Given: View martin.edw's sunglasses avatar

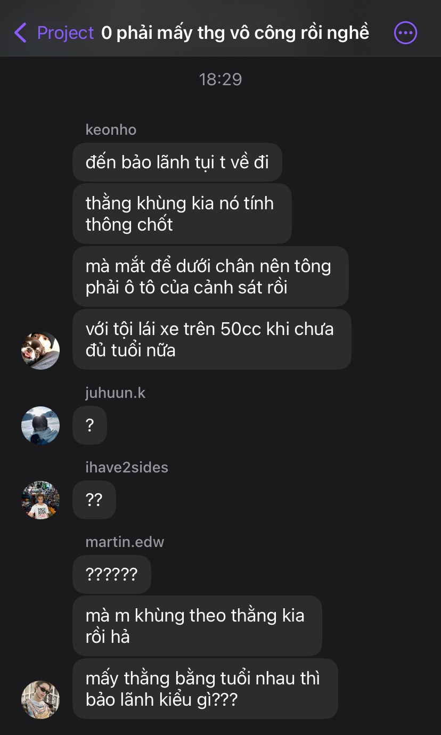Looking at the screenshot, I should 40,699.
